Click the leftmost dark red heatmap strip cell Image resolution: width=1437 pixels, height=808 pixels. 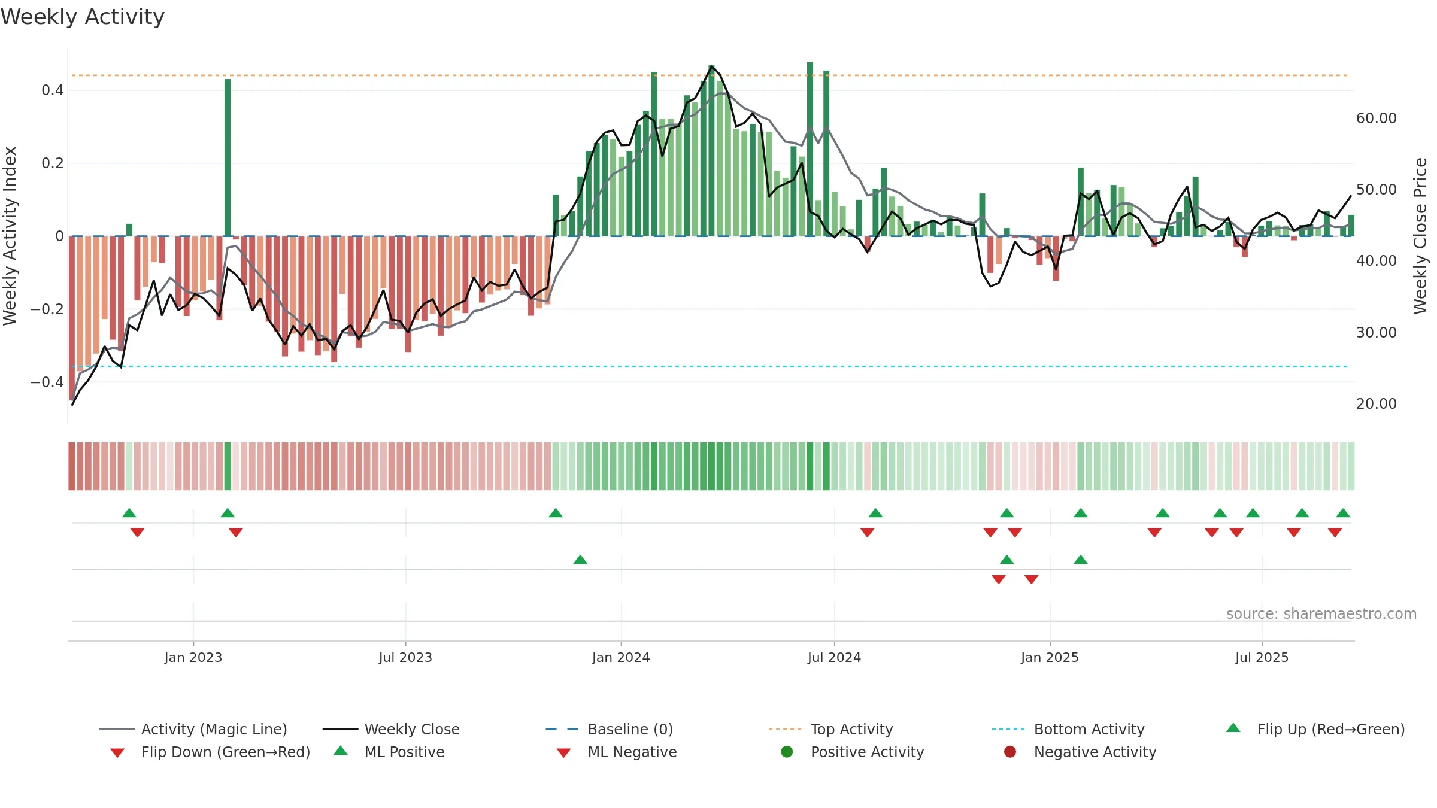[x=72, y=466]
